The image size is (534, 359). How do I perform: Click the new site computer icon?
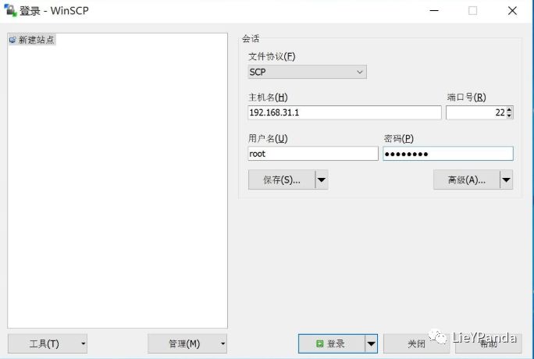pyautogui.click(x=12, y=40)
